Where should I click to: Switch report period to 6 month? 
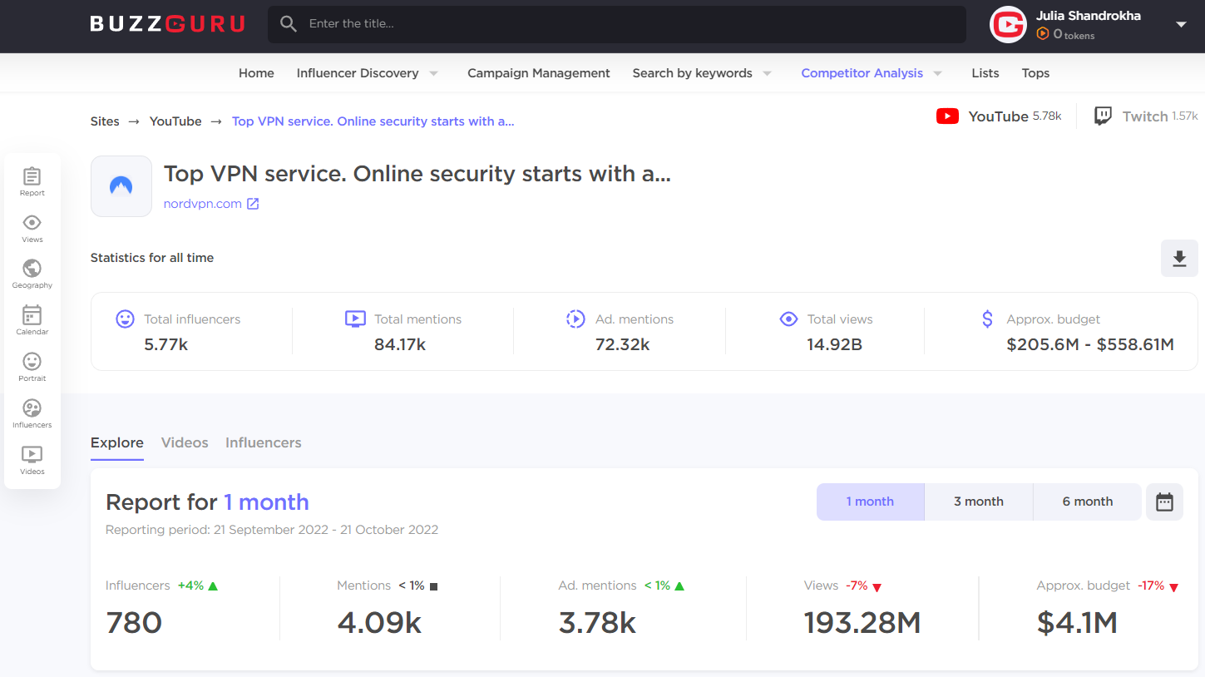coord(1088,502)
